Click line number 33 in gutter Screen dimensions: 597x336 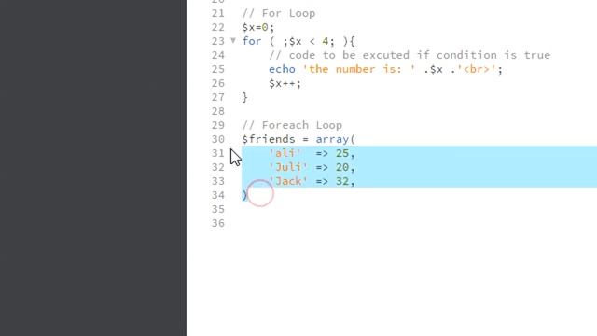218,181
